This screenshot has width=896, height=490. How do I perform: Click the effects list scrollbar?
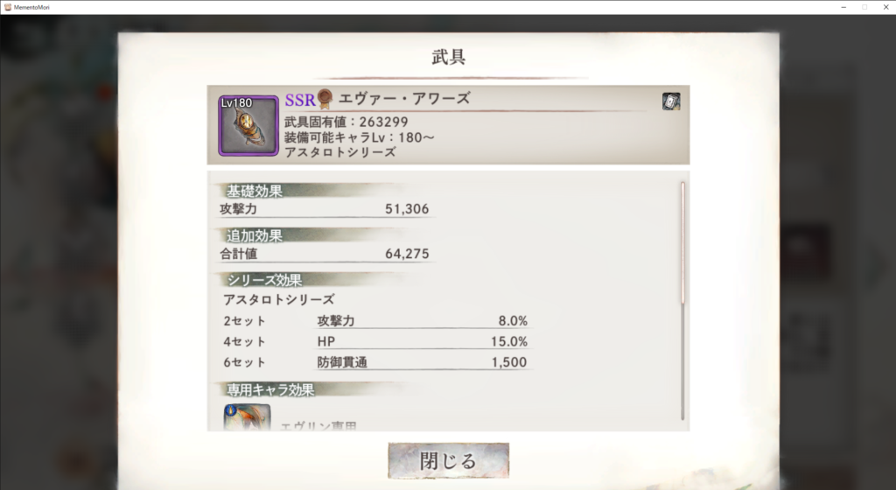(682, 301)
